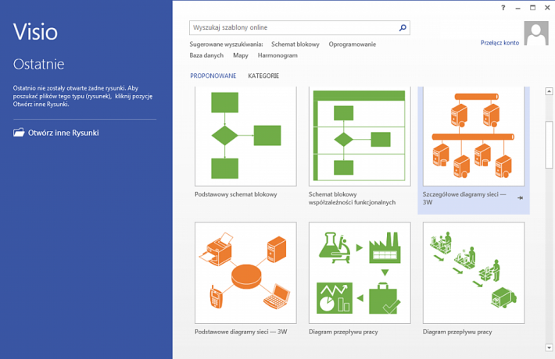Click Harmonogram suggested search

point(277,55)
